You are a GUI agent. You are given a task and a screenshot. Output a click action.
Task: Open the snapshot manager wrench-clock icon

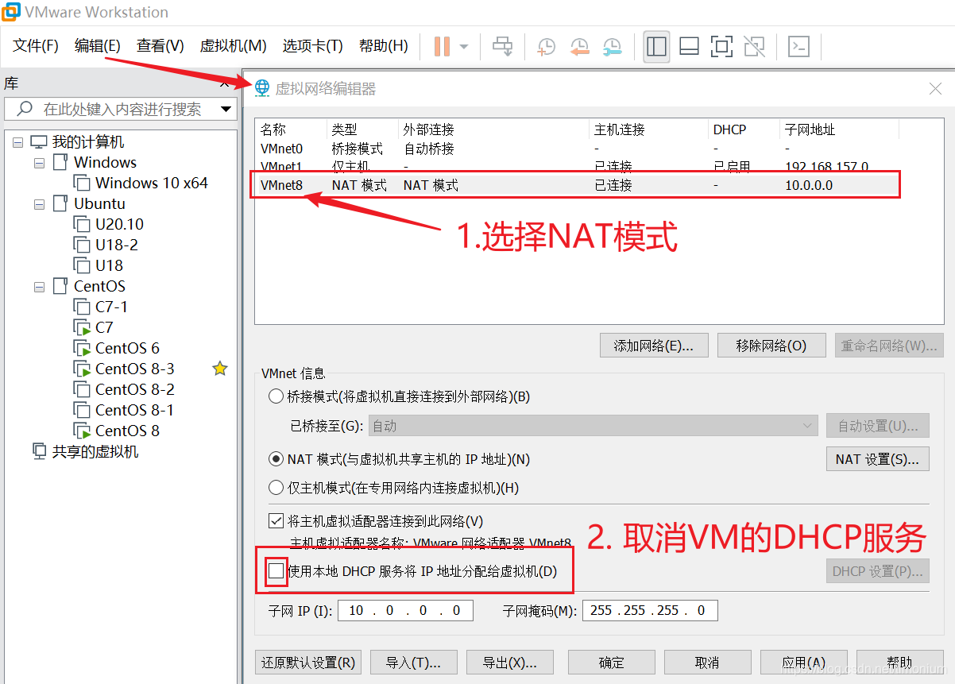click(612, 46)
